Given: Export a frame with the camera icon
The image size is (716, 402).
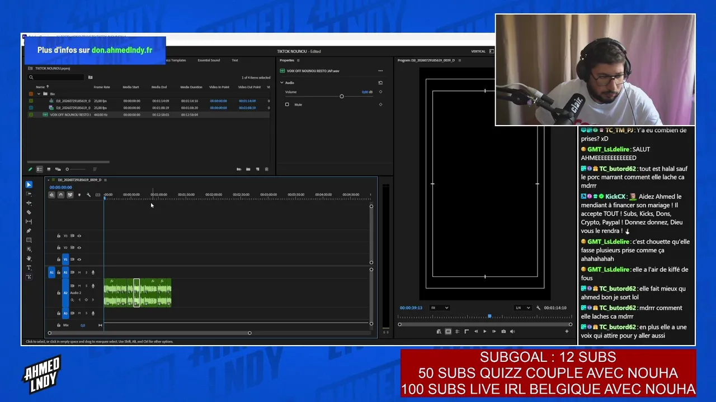Looking at the screenshot, I should pyautogui.click(x=503, y=332).
